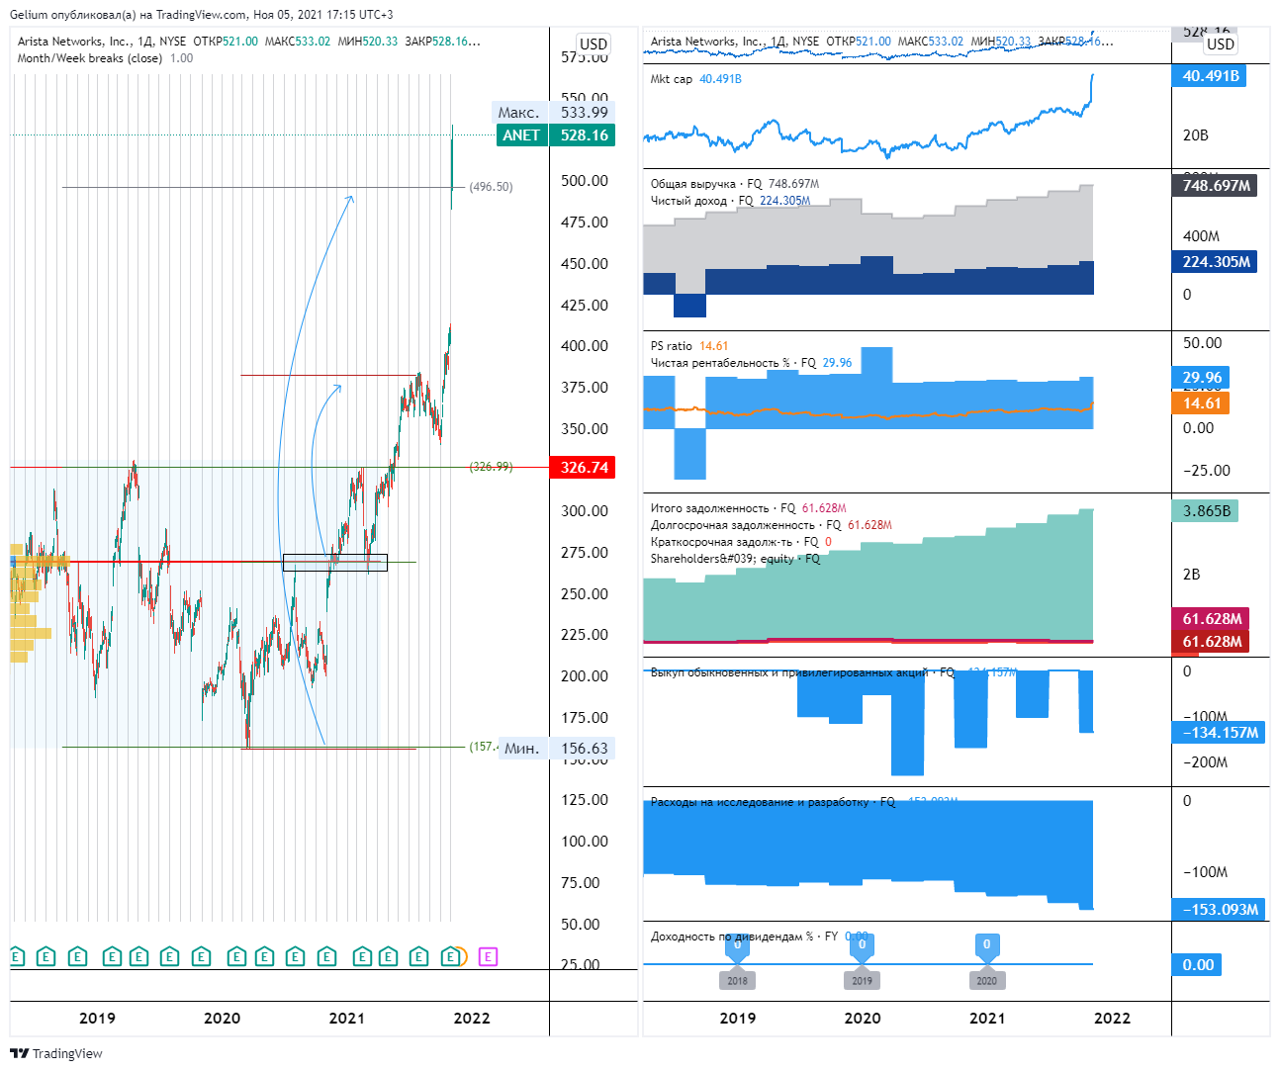Click the green ANET ticker price label
1280x1071 pixels.
pos(521,135)
